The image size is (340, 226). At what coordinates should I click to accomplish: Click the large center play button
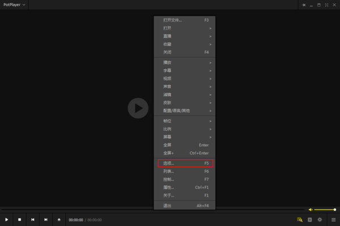(138, 108)
